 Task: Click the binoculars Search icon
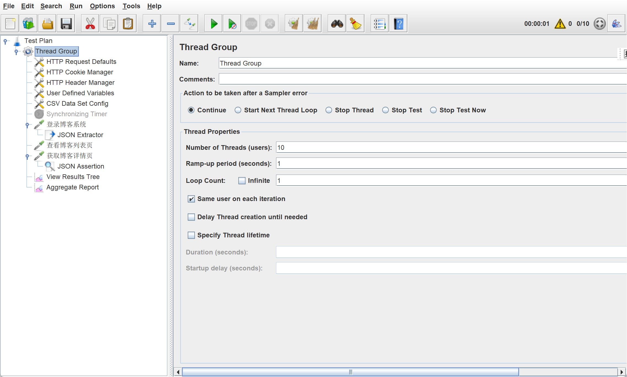pos(337,24)
